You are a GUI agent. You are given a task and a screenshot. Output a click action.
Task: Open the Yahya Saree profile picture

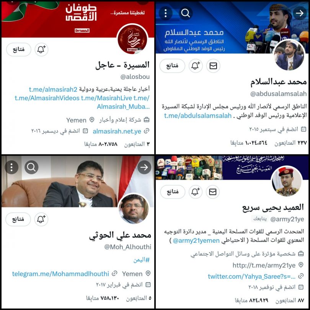[287, 182]
